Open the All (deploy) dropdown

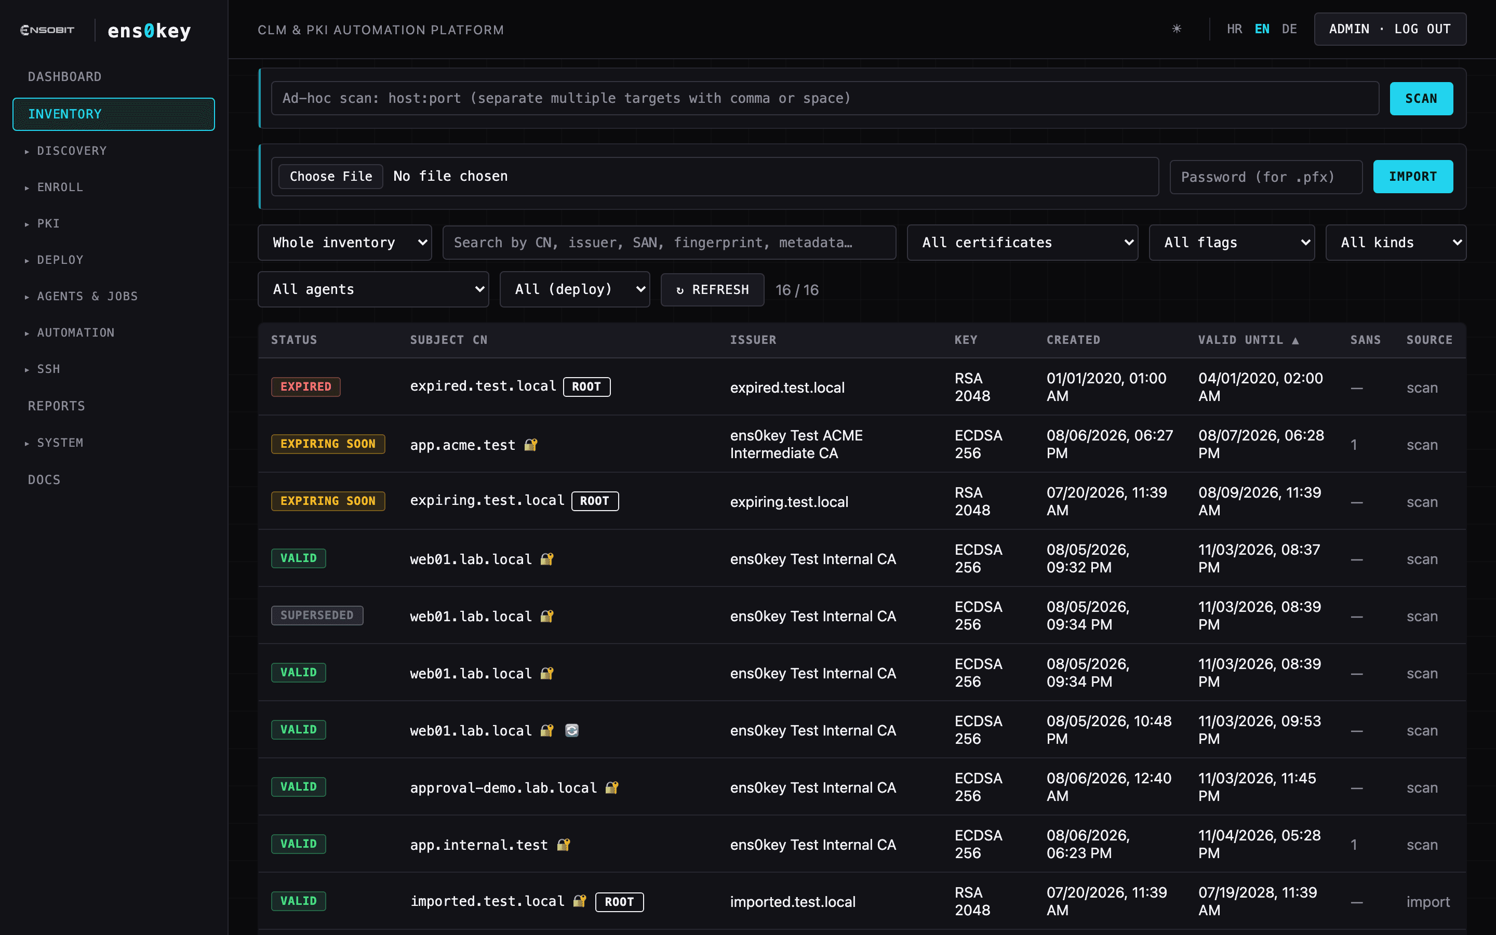pos(575,289)
